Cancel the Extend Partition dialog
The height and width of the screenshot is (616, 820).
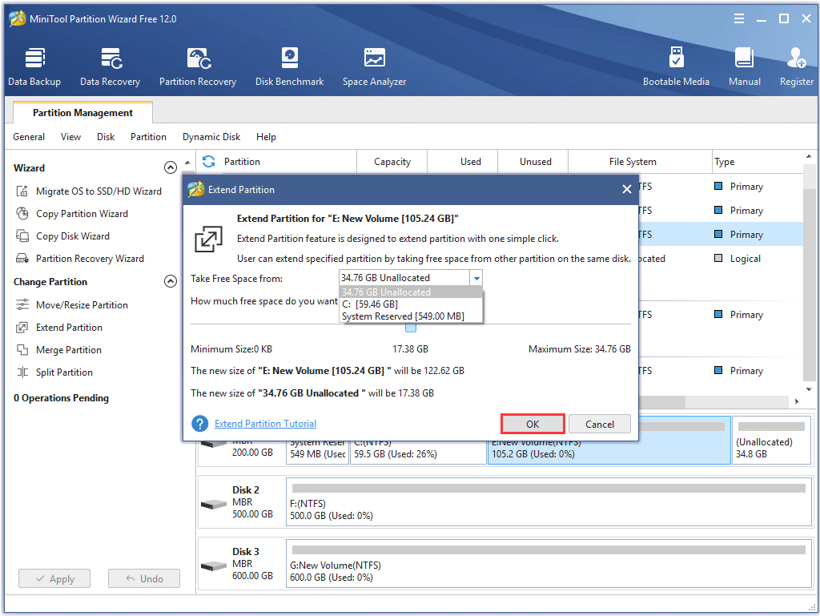[599, 424]
